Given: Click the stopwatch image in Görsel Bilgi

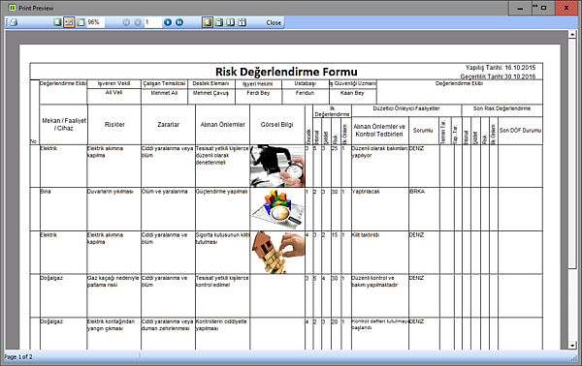Looking at the screenshot, I should tap(277, 166).
